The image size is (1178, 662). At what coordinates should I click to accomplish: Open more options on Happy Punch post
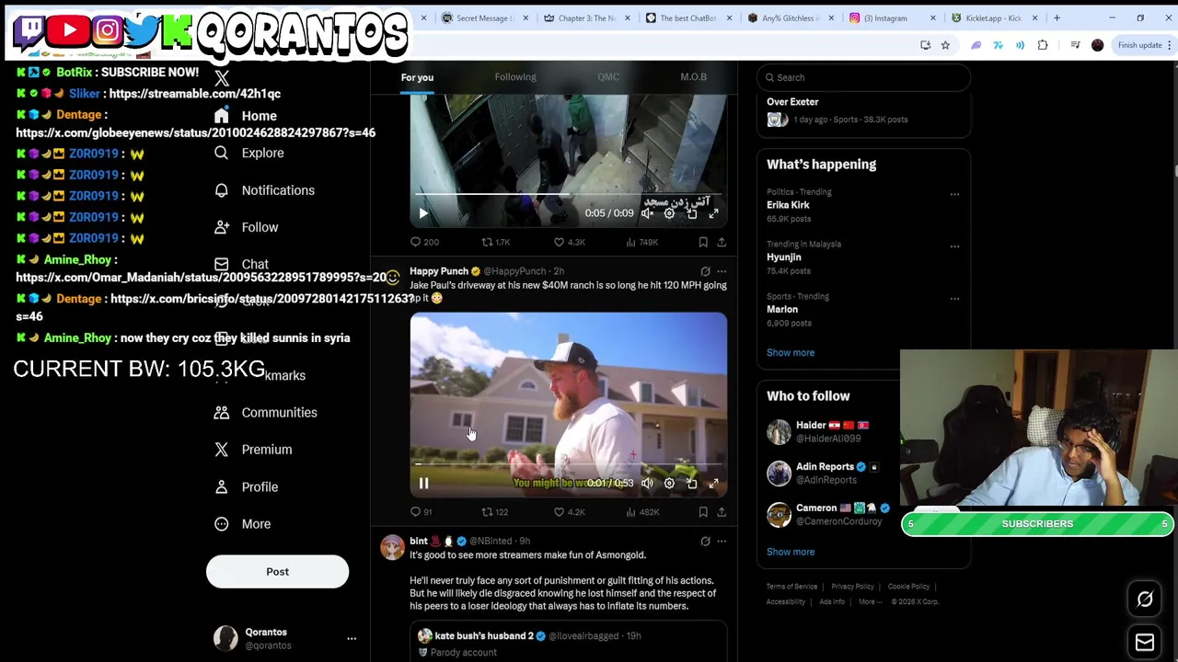(x=722, y=271)
